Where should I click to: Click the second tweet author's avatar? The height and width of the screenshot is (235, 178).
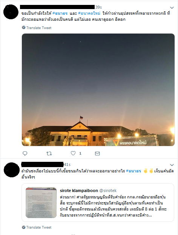[x=12, y=170]
